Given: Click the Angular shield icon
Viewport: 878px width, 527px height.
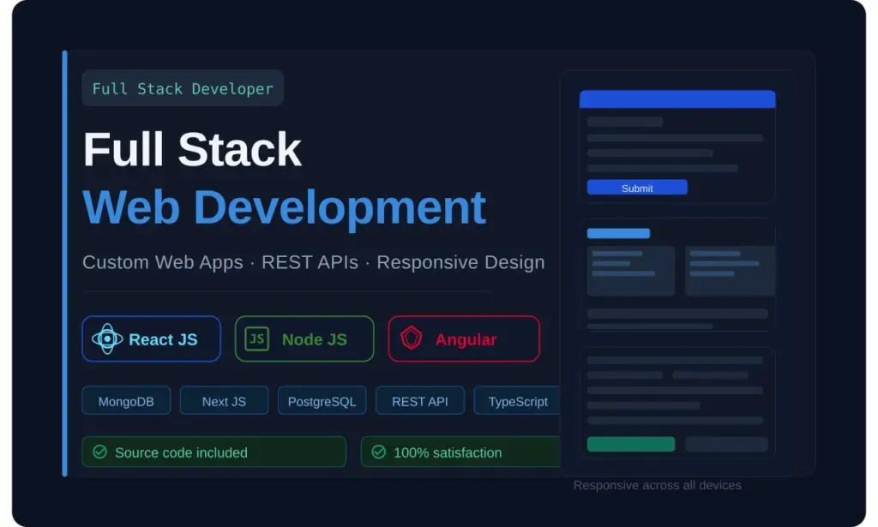Looking at the screenshot, I should click(x=411, y=338).
